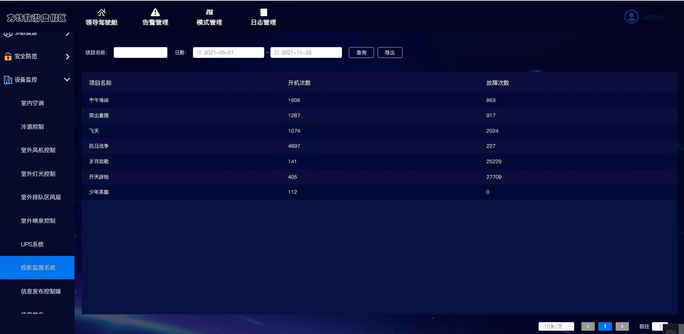Click the 查询 button
684x334 pixels.
click(x=361, y=52)
